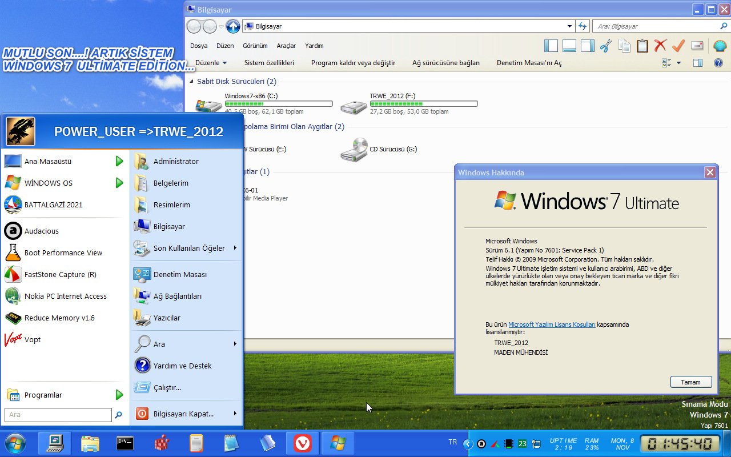Click the Start orb button
The image size is (731, 457).
15,443
